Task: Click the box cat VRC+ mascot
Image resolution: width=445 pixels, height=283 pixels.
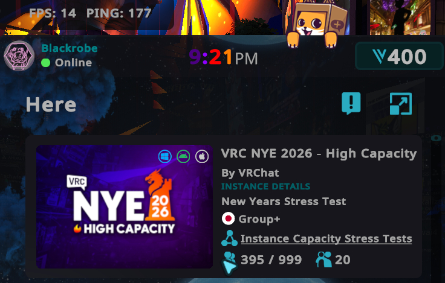Action: click(x=315, y=24)
